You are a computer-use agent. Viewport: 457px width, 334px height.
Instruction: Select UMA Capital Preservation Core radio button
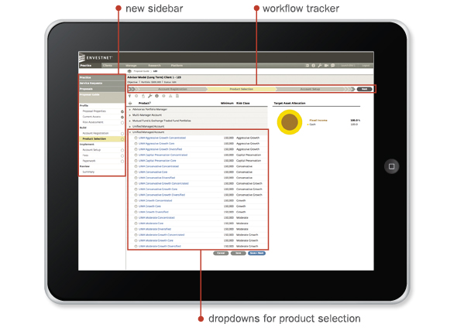[136, 161]
